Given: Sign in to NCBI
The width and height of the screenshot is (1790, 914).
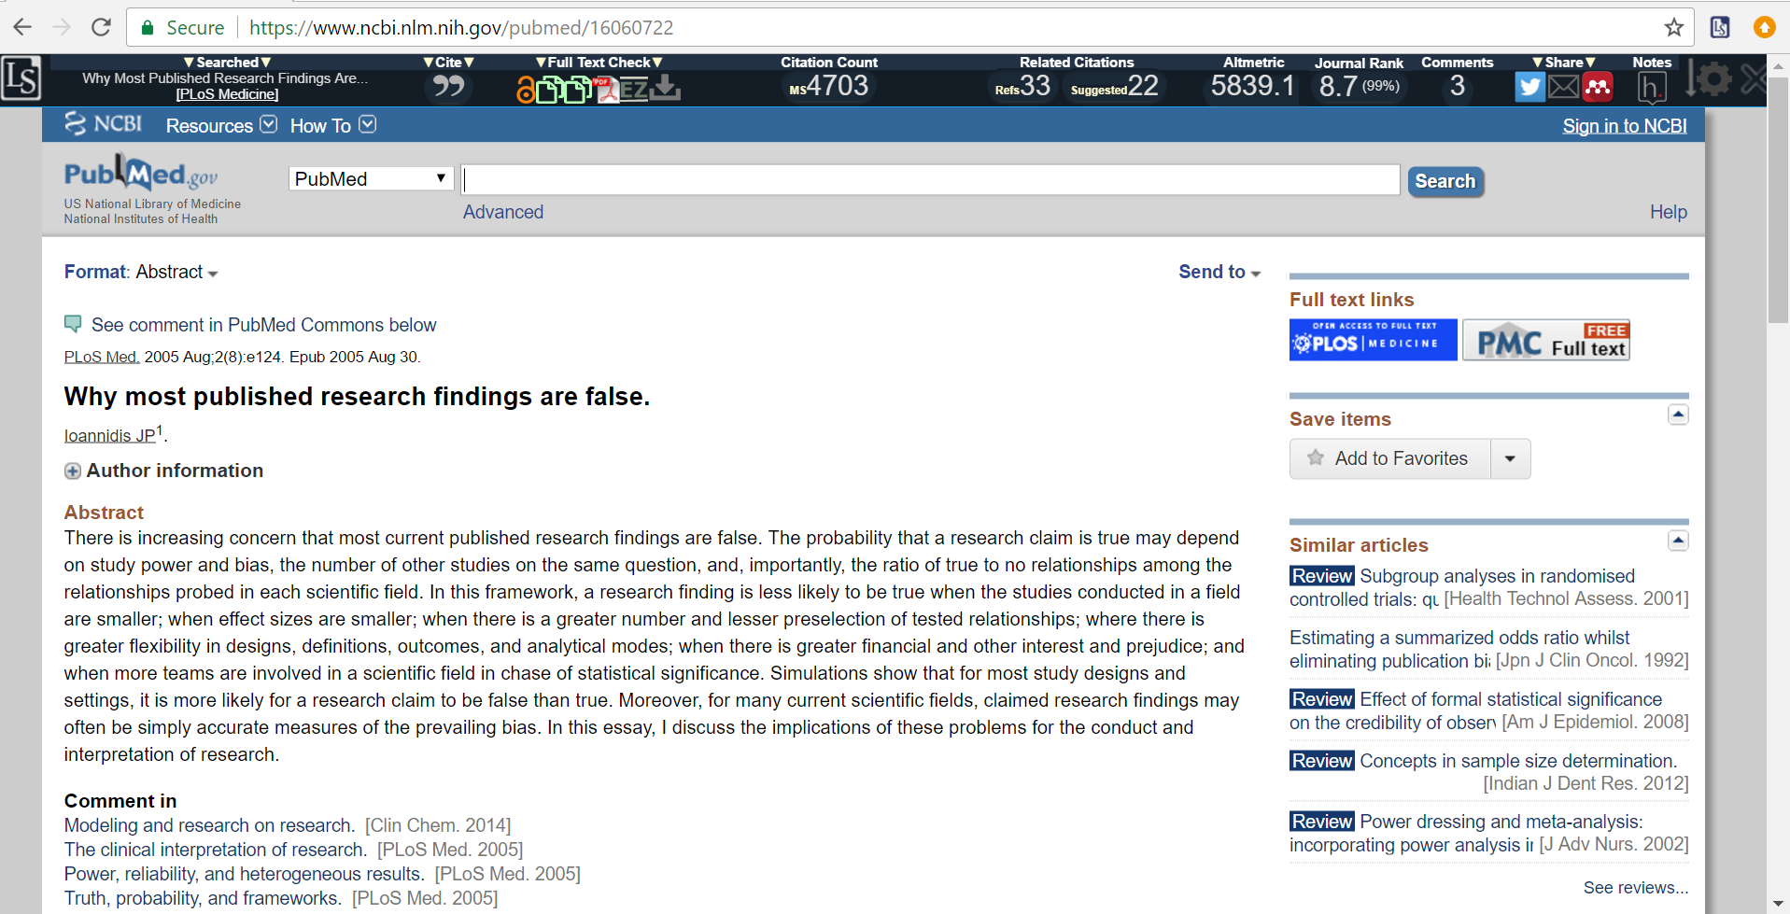Looking at the screenshot, I should (x=1624, y=125).
